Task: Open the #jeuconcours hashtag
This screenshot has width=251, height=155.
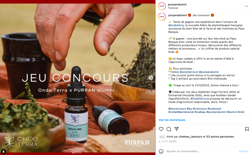Action: [177, 109]
